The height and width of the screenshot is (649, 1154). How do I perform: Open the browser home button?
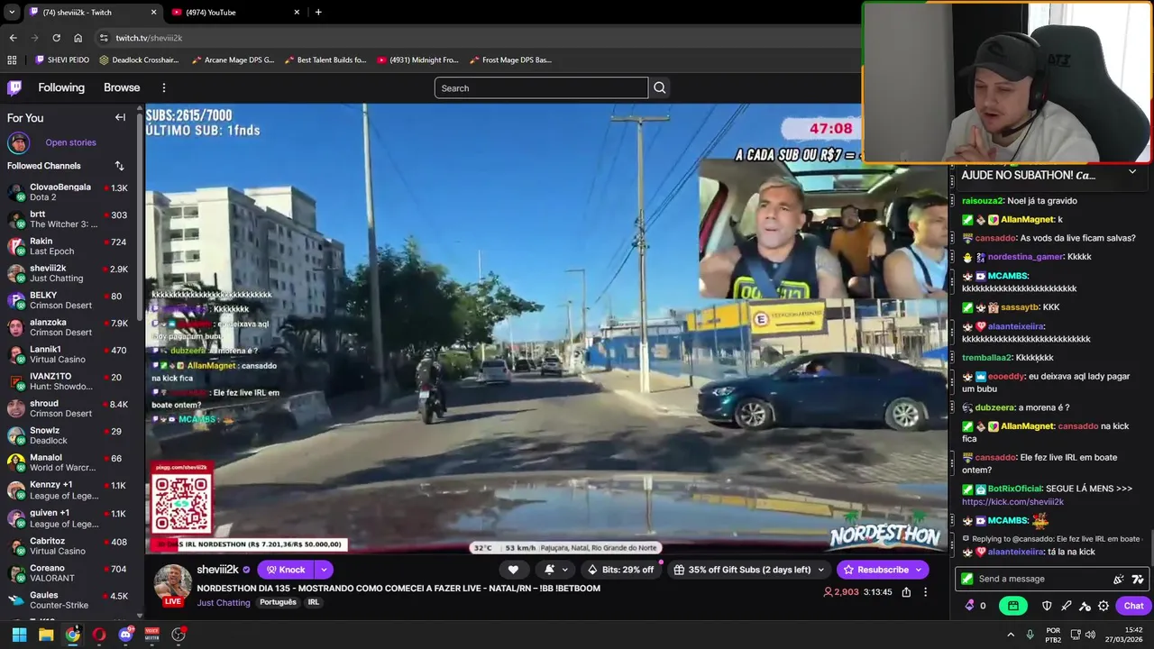click(78, 38)
